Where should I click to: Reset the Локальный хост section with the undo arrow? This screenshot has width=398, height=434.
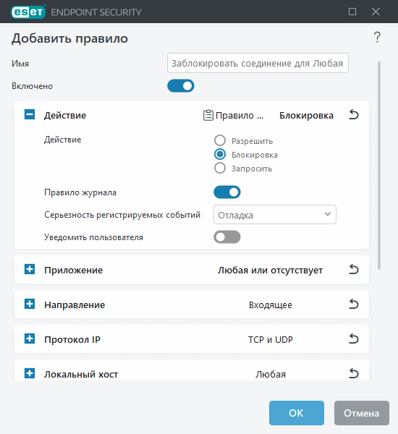[x=354, y=374]
